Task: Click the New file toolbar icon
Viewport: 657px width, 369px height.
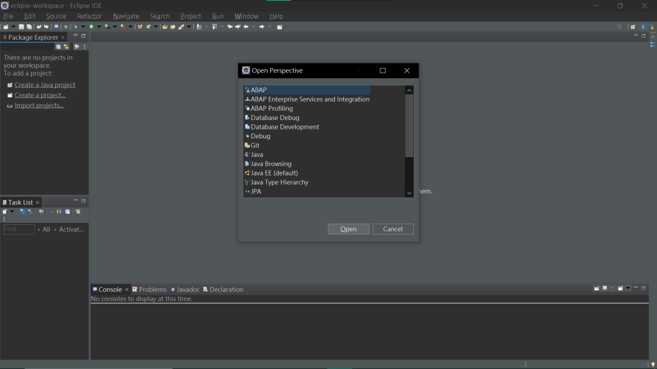Action: point(5,27)
